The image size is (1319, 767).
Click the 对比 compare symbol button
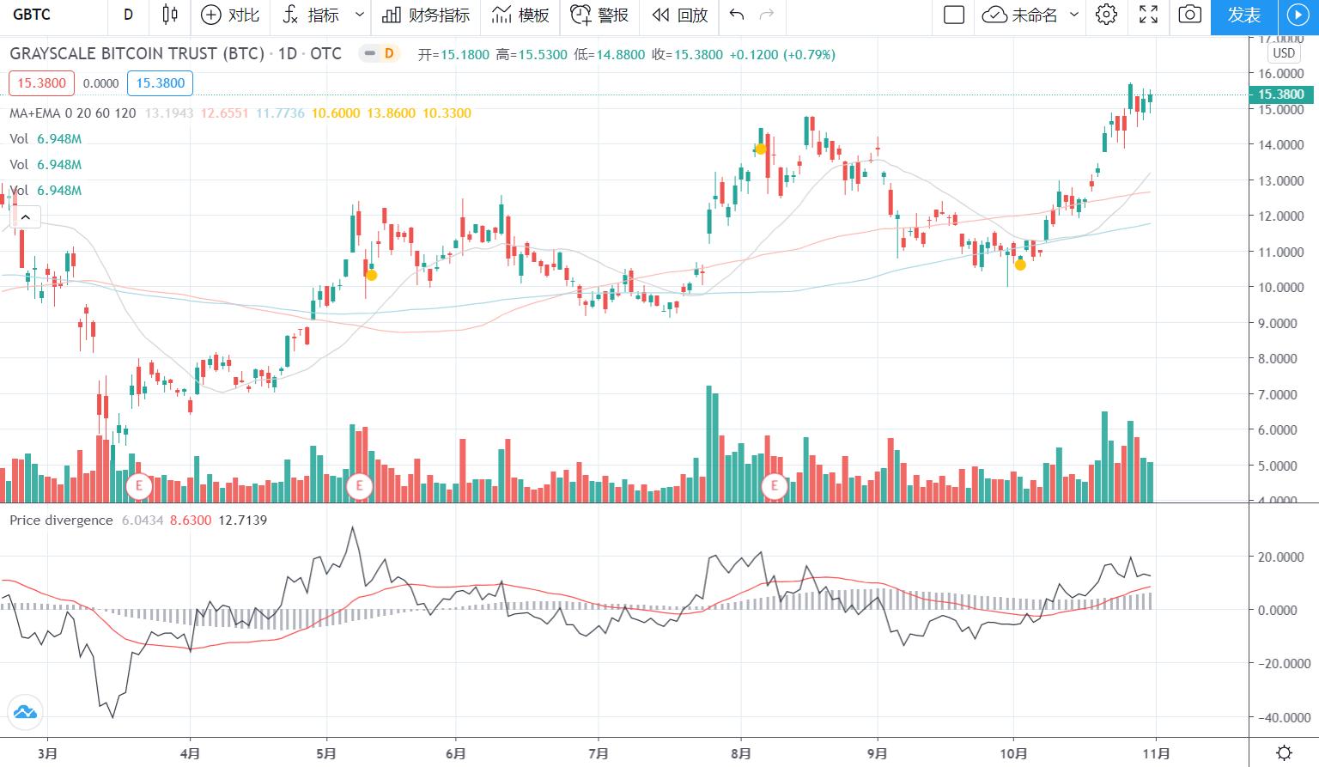(229, 15)
